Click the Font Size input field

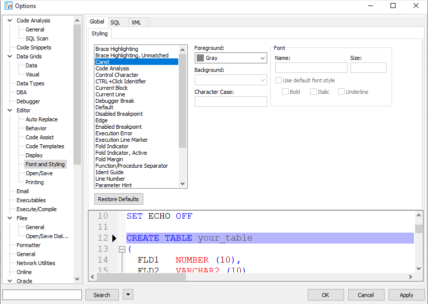tap(369, 68)
